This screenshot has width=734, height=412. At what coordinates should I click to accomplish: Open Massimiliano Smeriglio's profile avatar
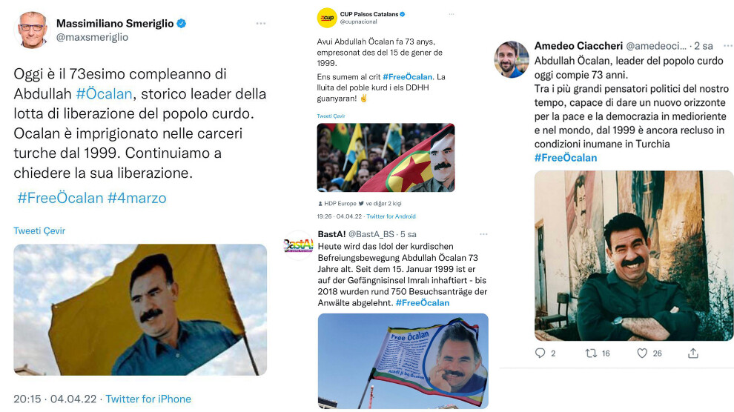tap(33, 30)
